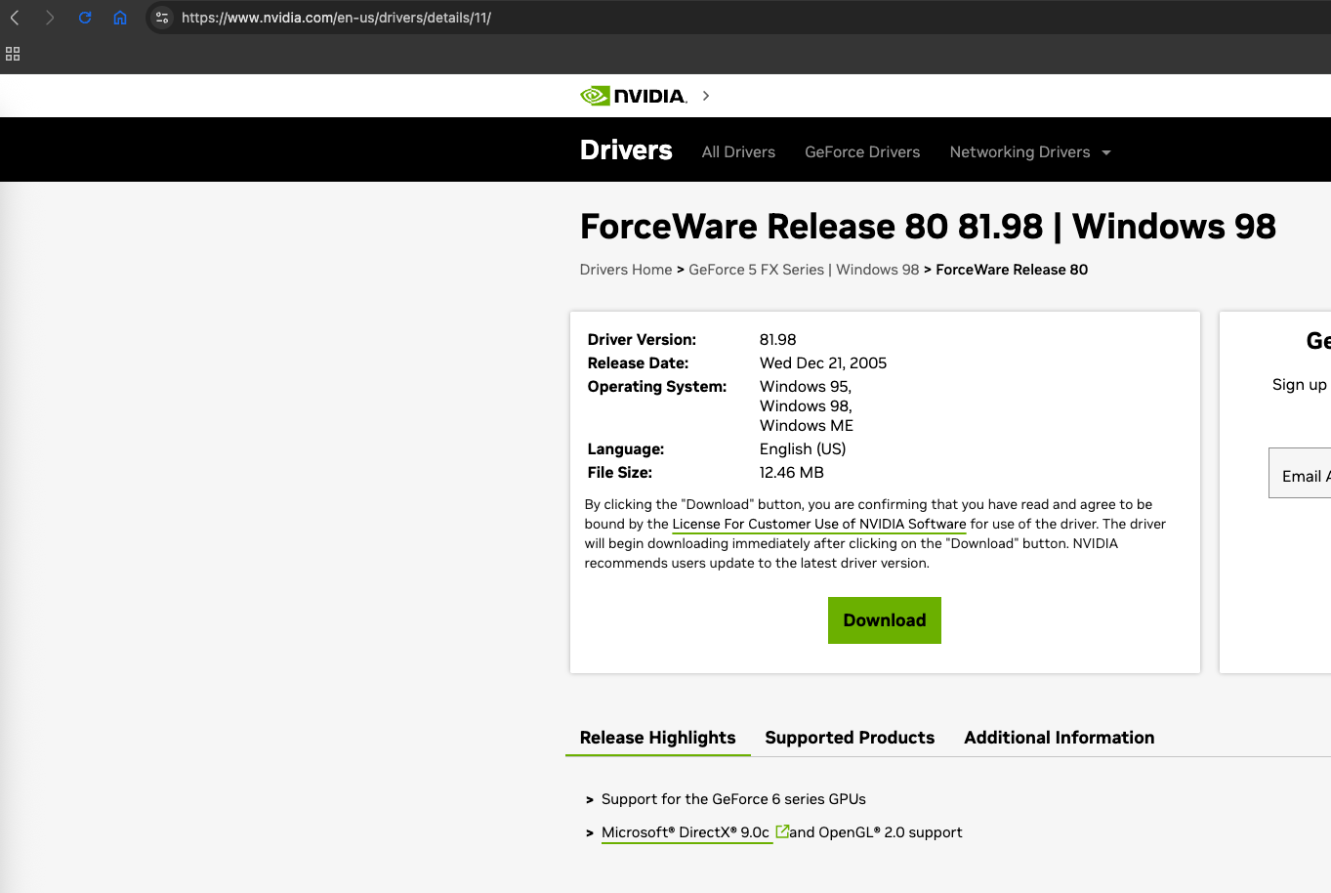
Task: Click file size value 12.46 MB
Action: (792, 473)
